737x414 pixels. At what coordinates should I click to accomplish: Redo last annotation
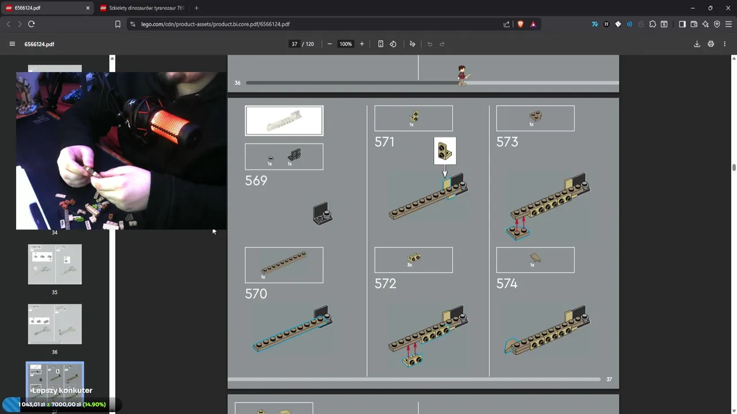[x=442, y=44]
